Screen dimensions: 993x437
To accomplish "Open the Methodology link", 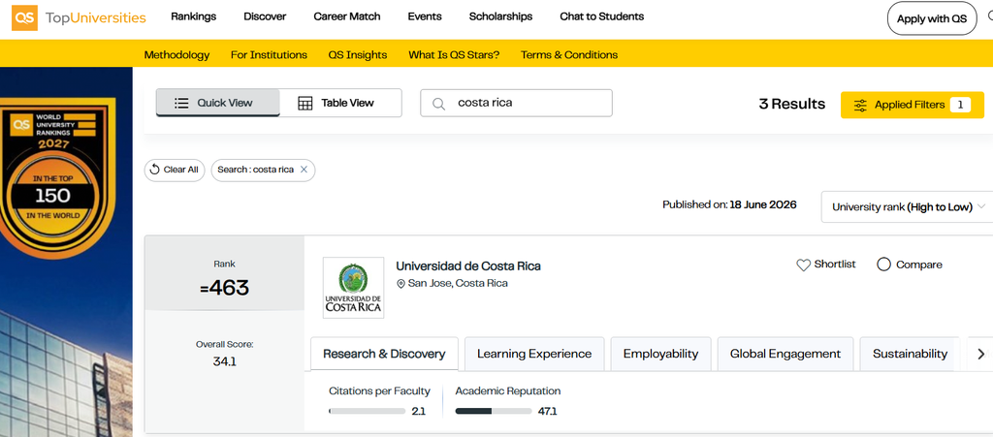I will [176, 55].
